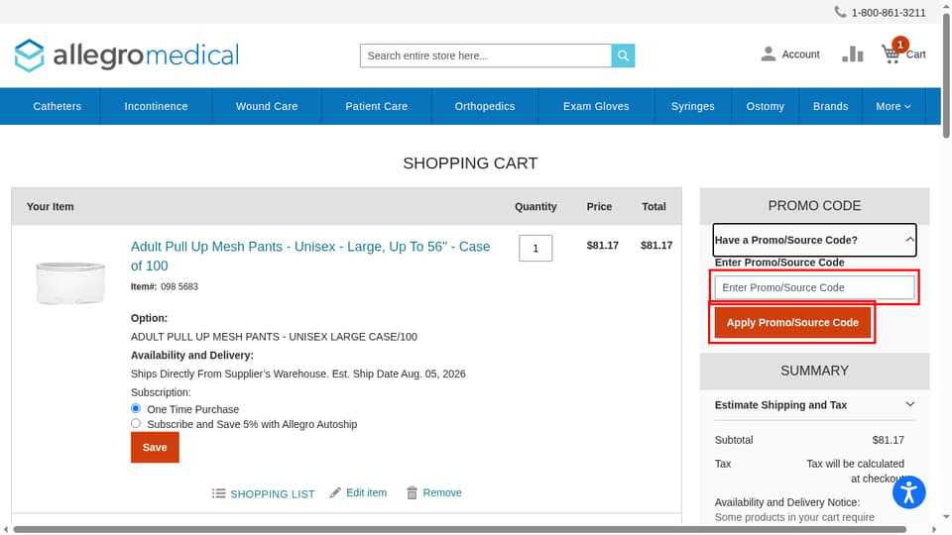The width and height of the screenshot is (952, 535).
Task: Open the Account user icon
Action: [768, 53]
